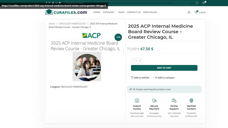The height and width of the screenshot is (128, 228).
Task: Click Home in the breadcrumb
Action: tap(52, 24)
